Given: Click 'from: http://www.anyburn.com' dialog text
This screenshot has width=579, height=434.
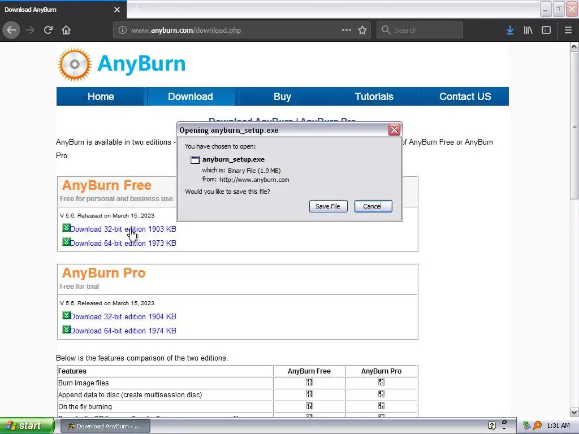Looking at the screenshot, I should pos(245,180).
